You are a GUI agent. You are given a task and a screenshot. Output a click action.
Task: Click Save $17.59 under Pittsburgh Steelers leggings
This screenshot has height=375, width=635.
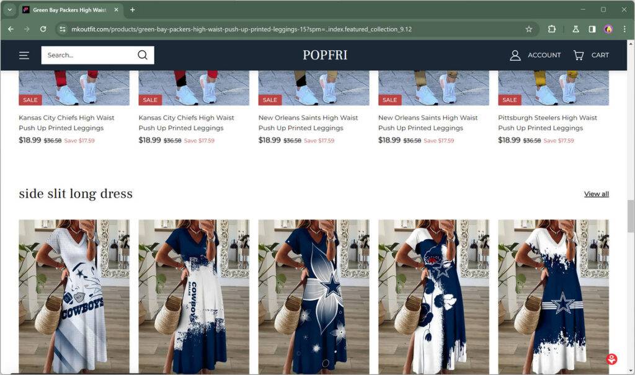(x=559, y=141)
